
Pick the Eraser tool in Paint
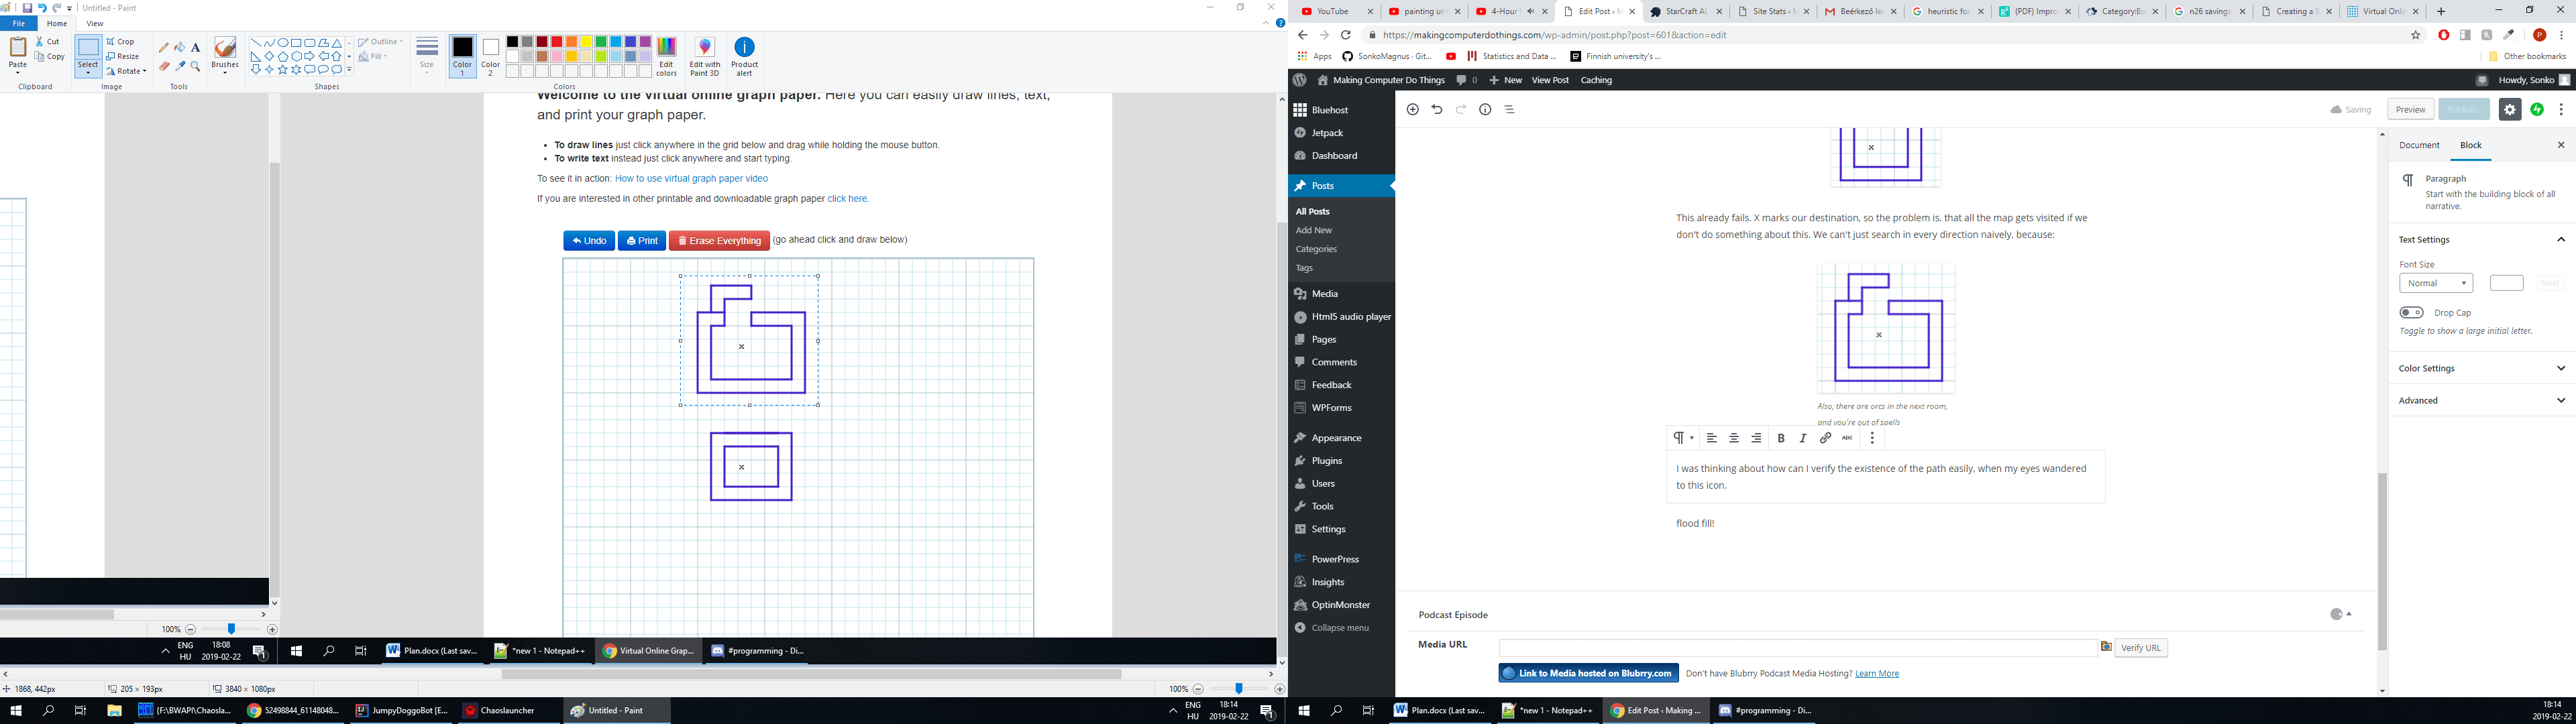click(164, 67)
